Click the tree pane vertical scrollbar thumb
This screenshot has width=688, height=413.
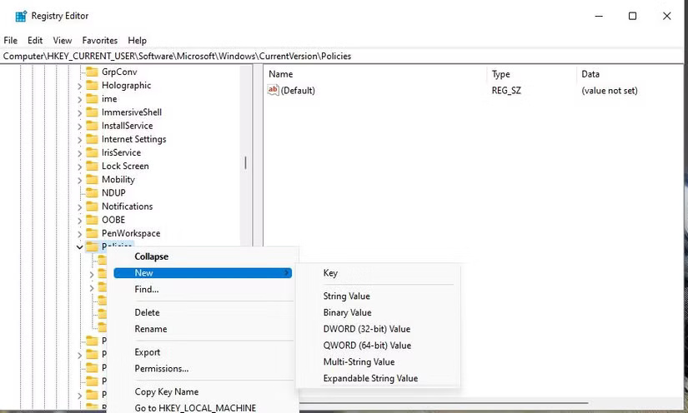[x=245, y=163]
